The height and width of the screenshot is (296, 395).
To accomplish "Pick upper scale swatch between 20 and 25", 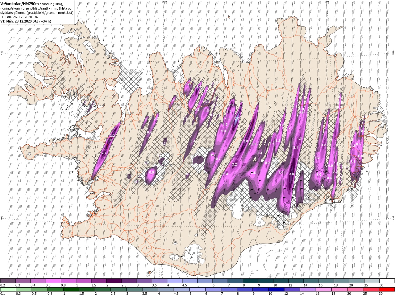I will (356, 281).
